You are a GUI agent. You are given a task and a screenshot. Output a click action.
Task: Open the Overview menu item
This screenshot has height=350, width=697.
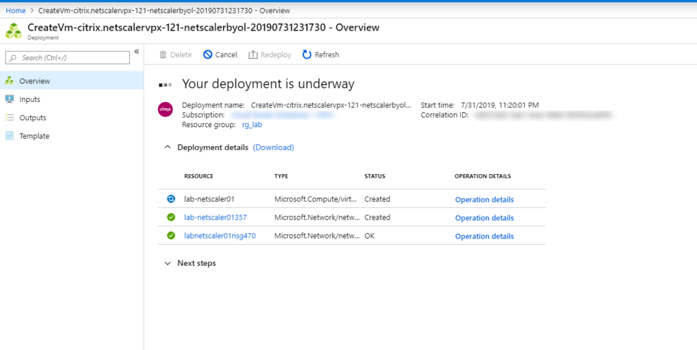(71, 81)
